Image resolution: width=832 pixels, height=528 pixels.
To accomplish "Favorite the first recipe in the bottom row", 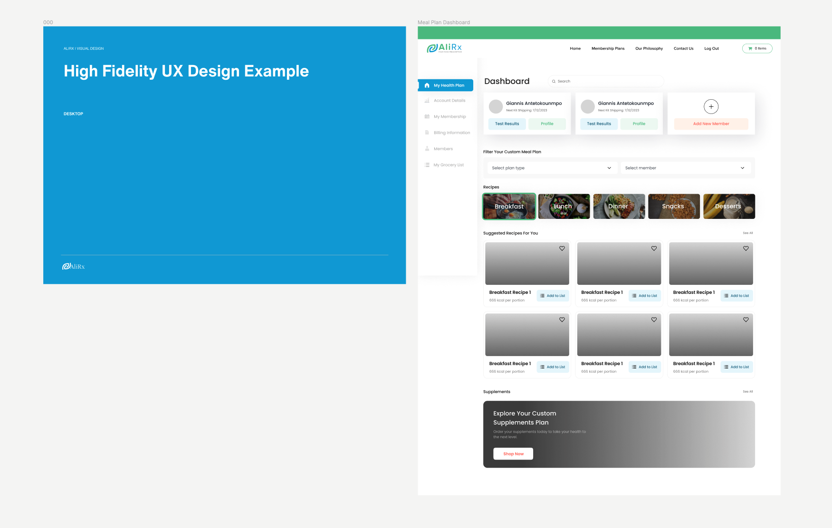I will pos(562,320).
